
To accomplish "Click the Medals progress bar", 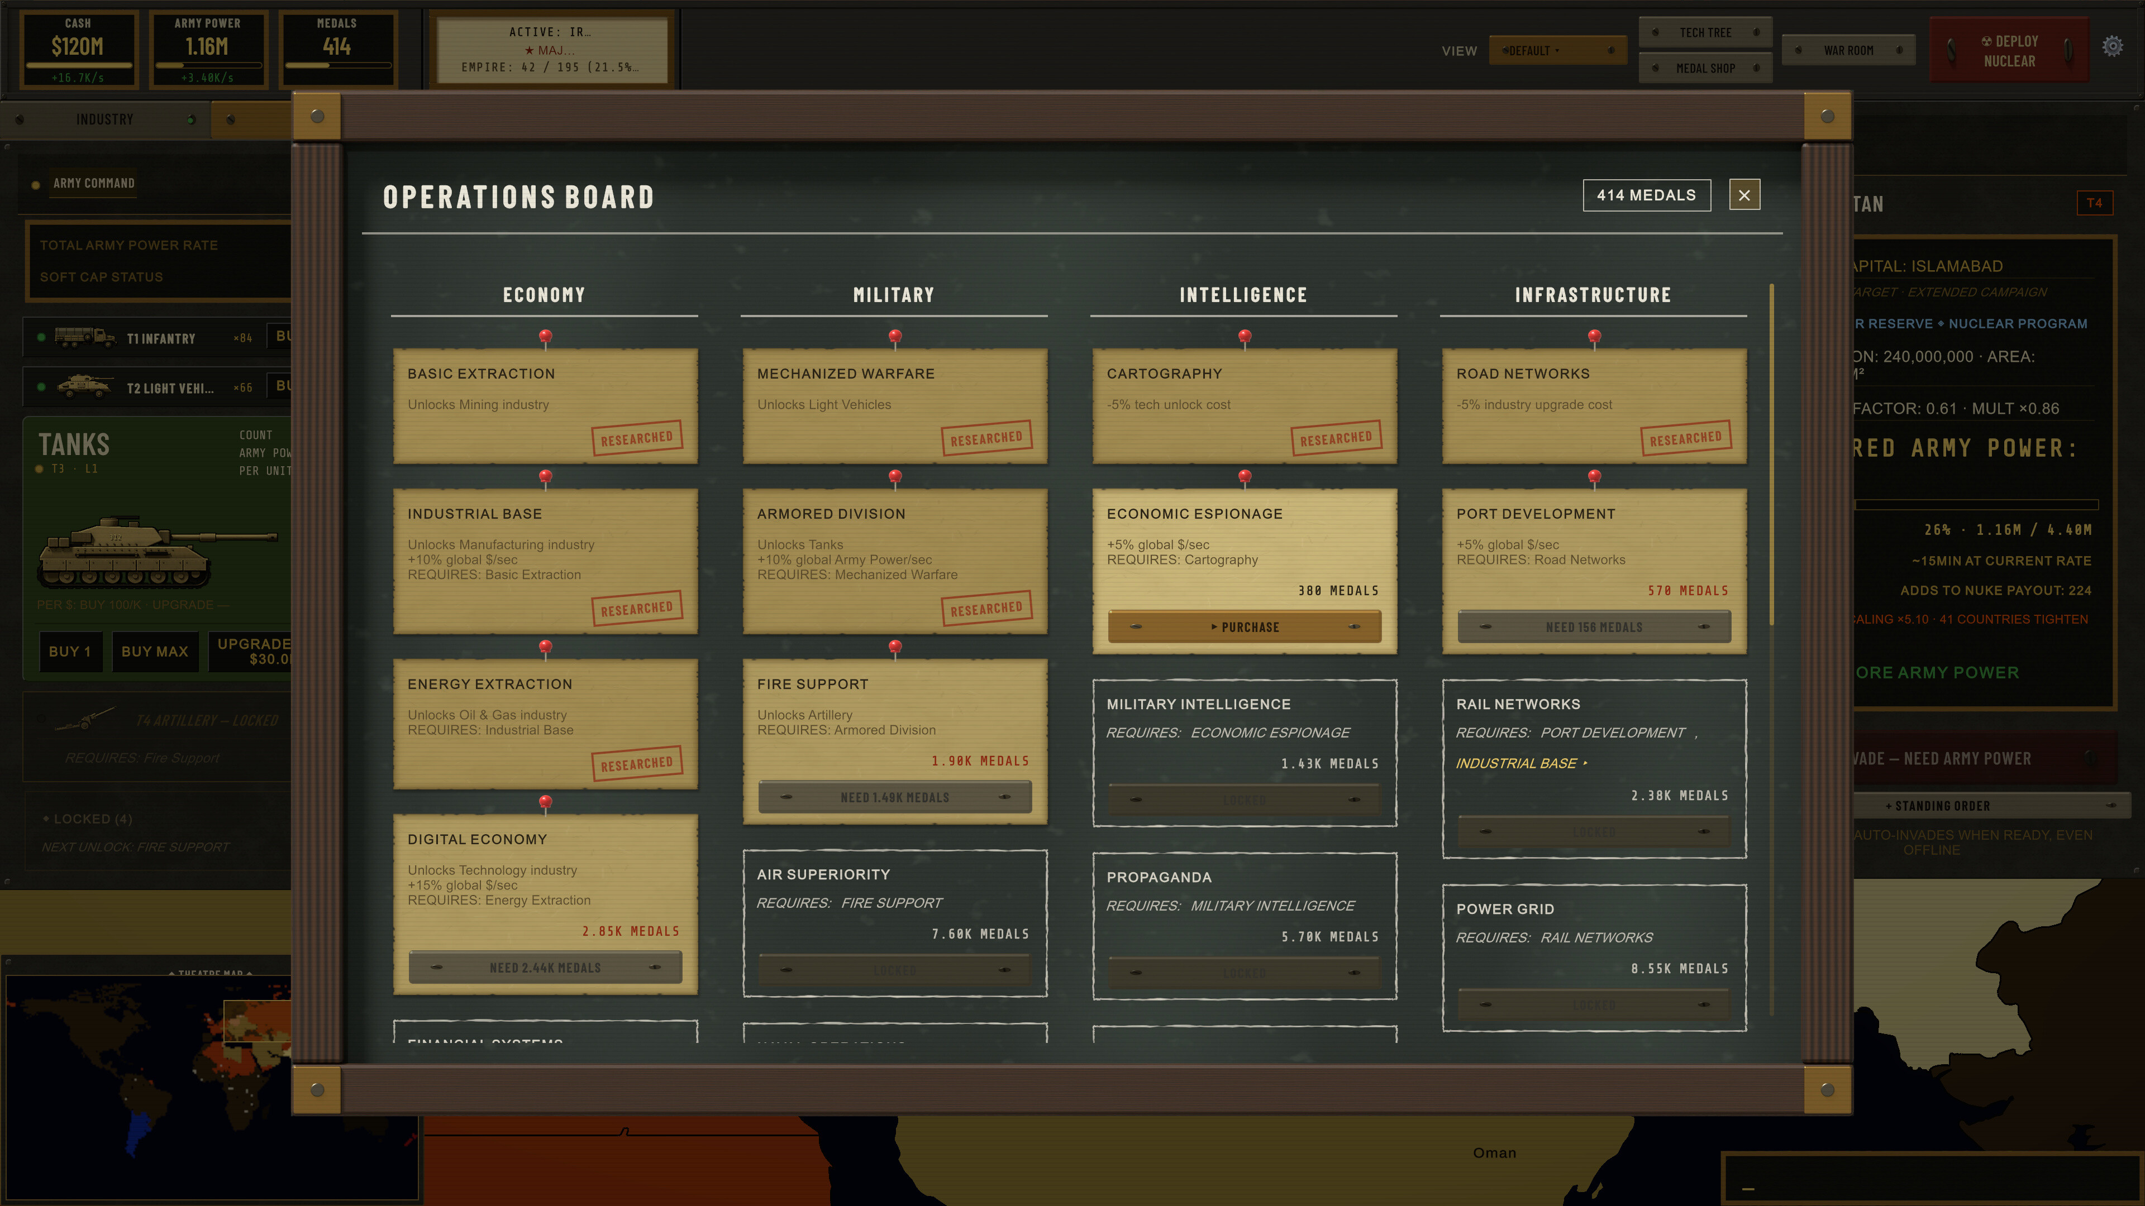I will point(337,65).
